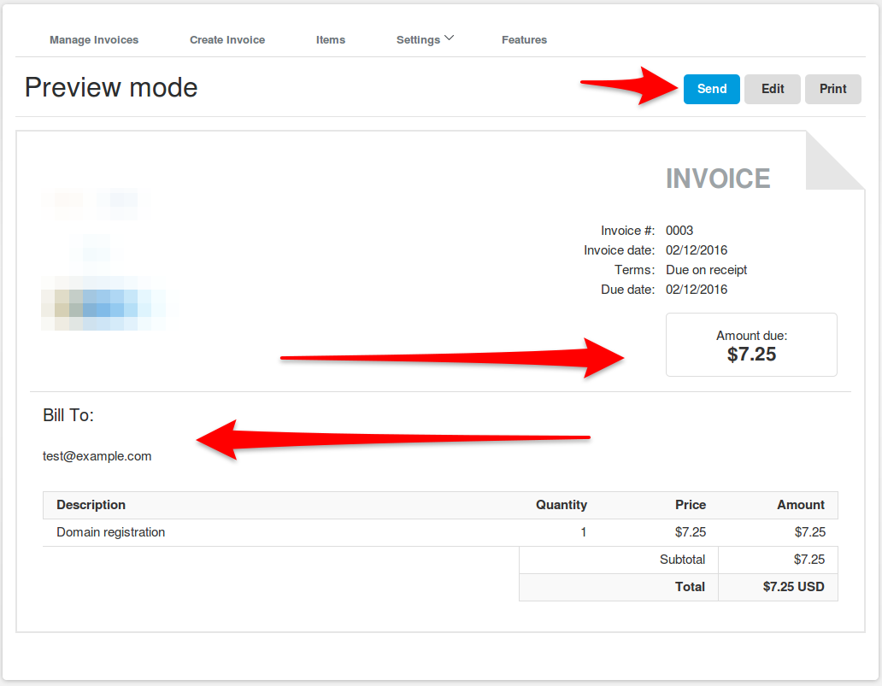Click Print to print this invoice

(832, 89)
